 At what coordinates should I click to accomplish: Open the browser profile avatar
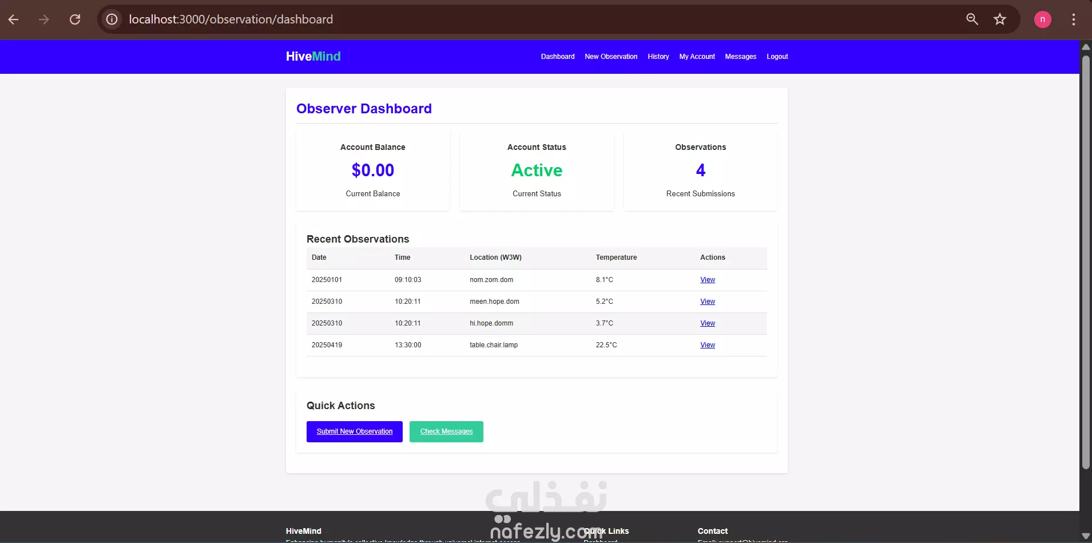pos(1043,19)
